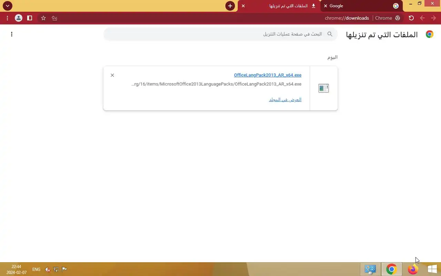The width and height of the screenshot is (441, 276).
Task: Click the search downloads input field
Action: [220, 34]
